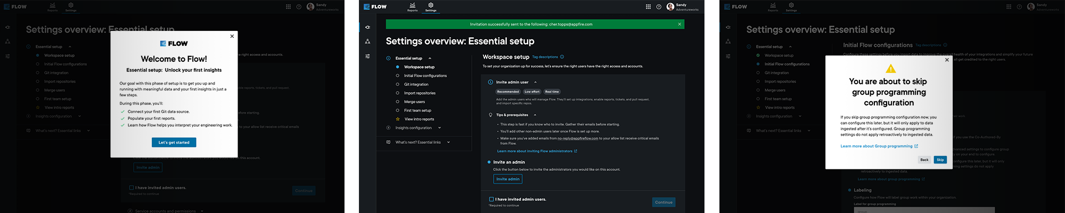Open the apps grid icon in left screen
Screen dimensions: 1065x213
point(288,7)
